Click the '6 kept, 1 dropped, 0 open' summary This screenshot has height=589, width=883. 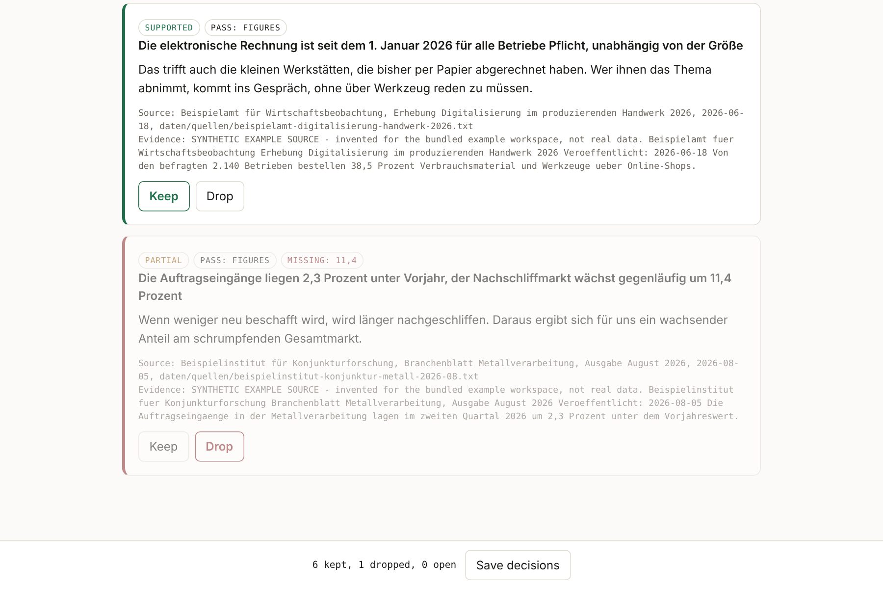tap(384, 565)
